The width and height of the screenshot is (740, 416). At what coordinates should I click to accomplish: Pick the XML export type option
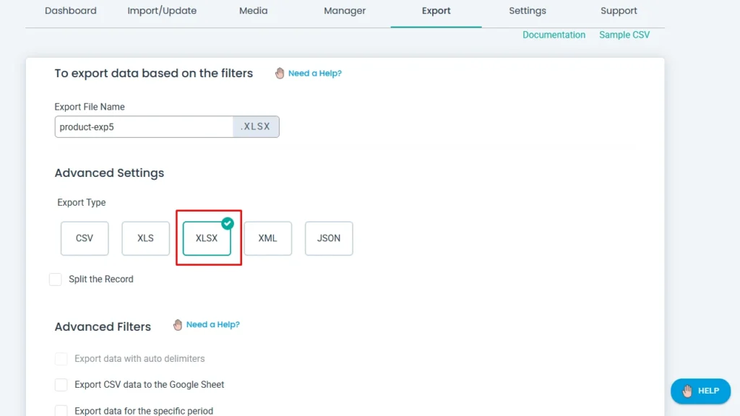(x=268, y=238)
